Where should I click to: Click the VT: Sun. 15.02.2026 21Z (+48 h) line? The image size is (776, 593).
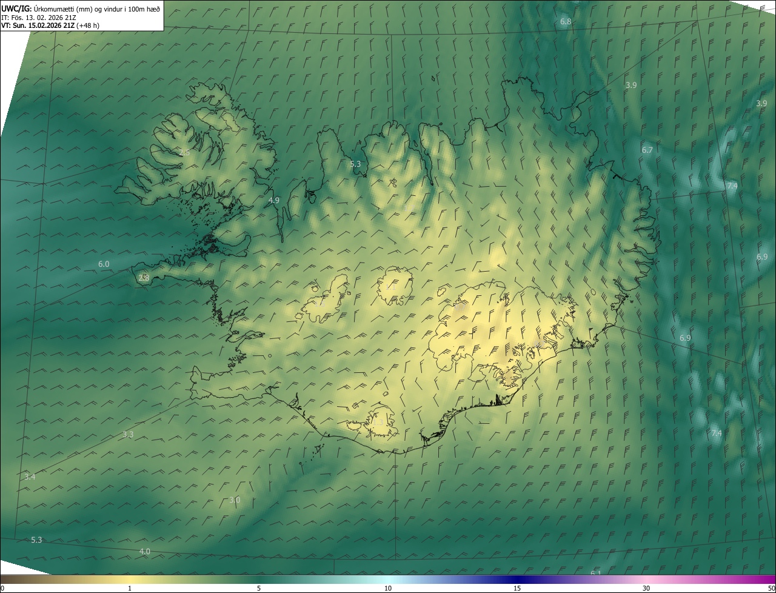click(50, 25)
